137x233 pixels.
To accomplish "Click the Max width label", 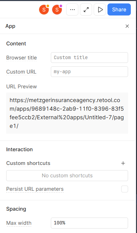I will pos(19,223).
